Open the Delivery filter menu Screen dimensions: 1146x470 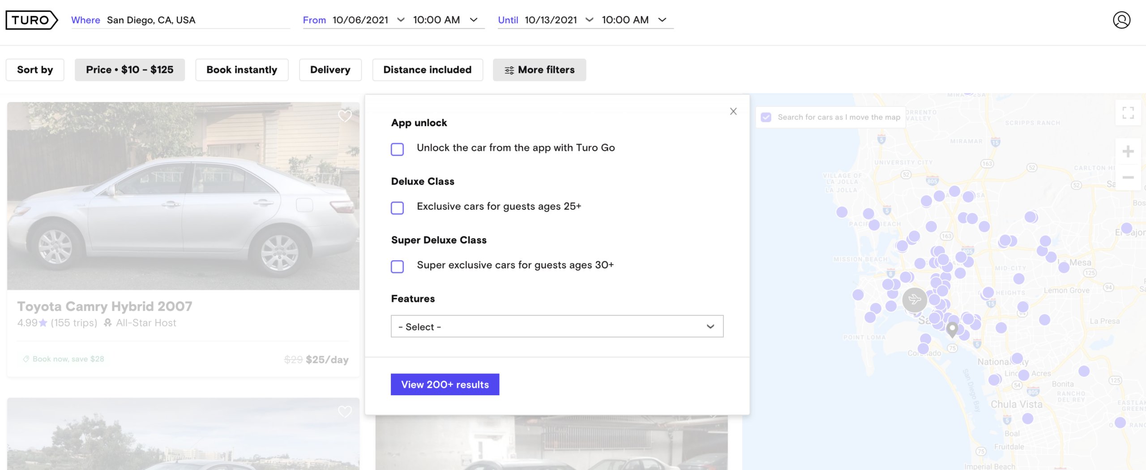pyautogui.click(x=330, y=70)
